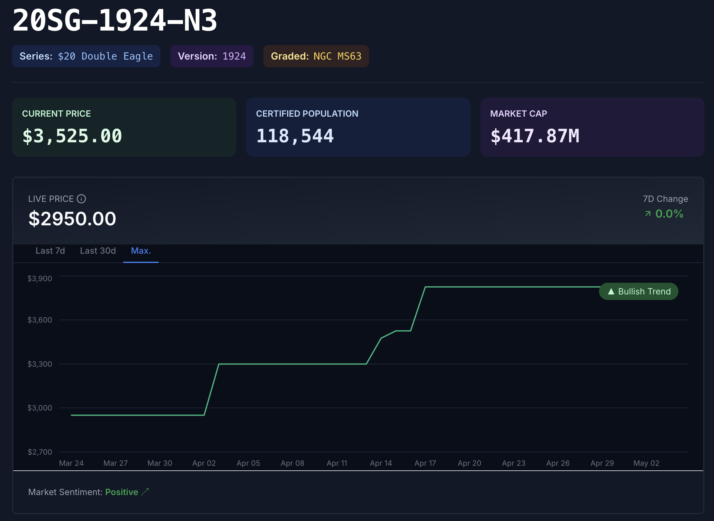Screen dimensions: 714x521
Task: Click the Live Price info icon
Action: (x=82, y=199)
